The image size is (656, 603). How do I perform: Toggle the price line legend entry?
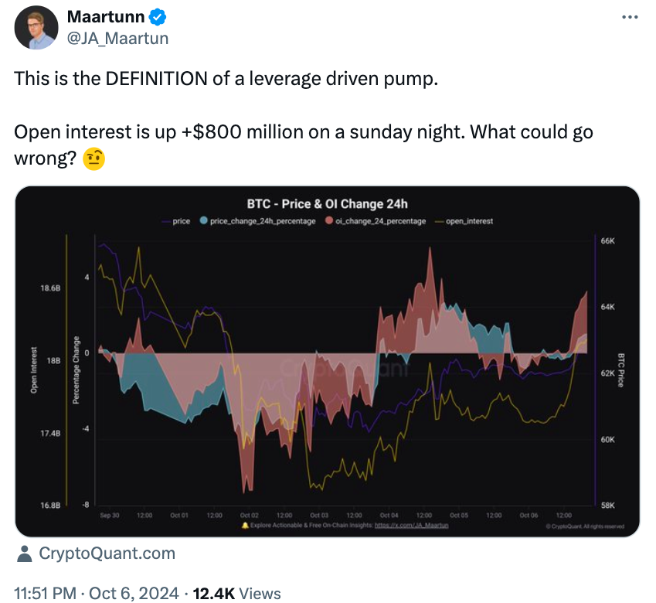(x=175, y=221)
